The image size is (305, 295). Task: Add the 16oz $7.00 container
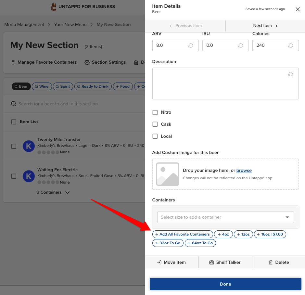click(270, 234)
